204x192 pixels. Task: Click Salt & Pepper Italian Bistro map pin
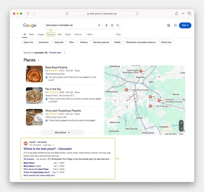pos(141,71)
